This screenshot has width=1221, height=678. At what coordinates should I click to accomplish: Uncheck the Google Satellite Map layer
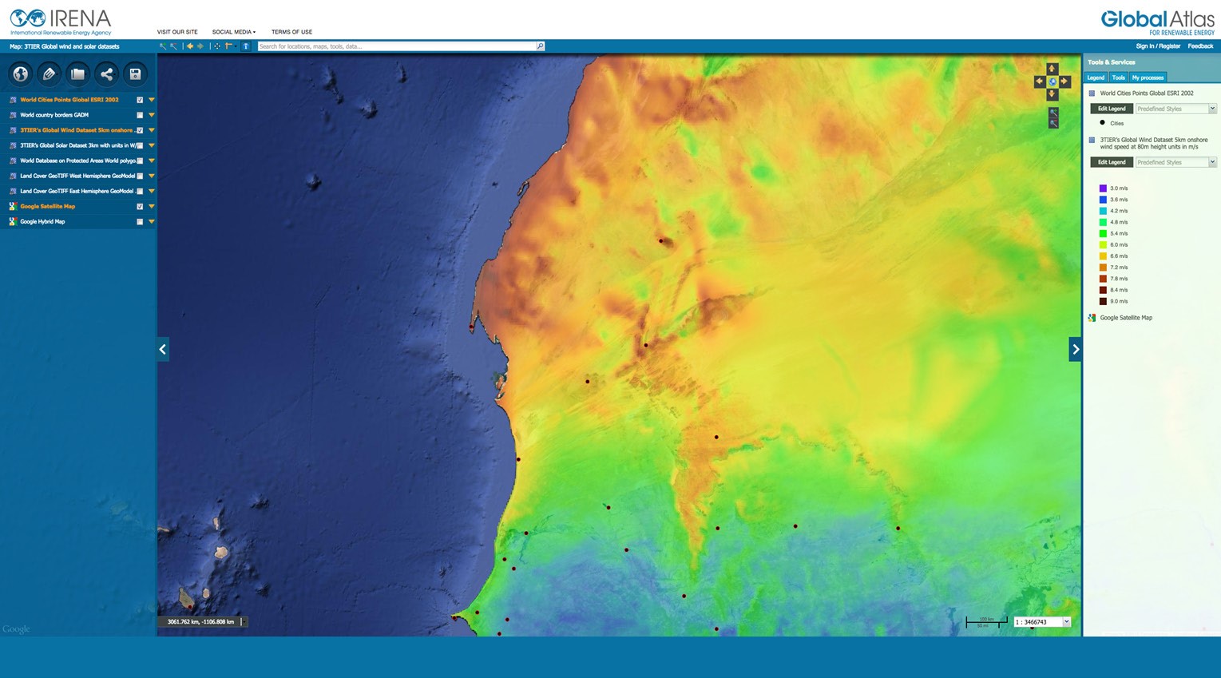coord(140,206)
